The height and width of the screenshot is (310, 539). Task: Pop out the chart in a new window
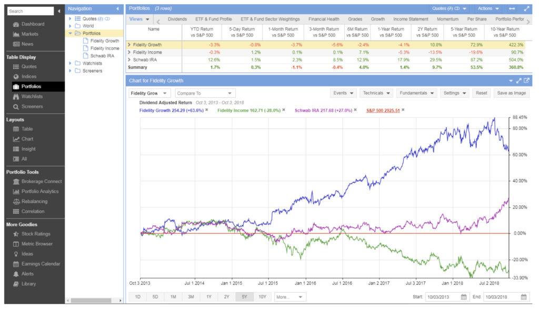(526, 81)
